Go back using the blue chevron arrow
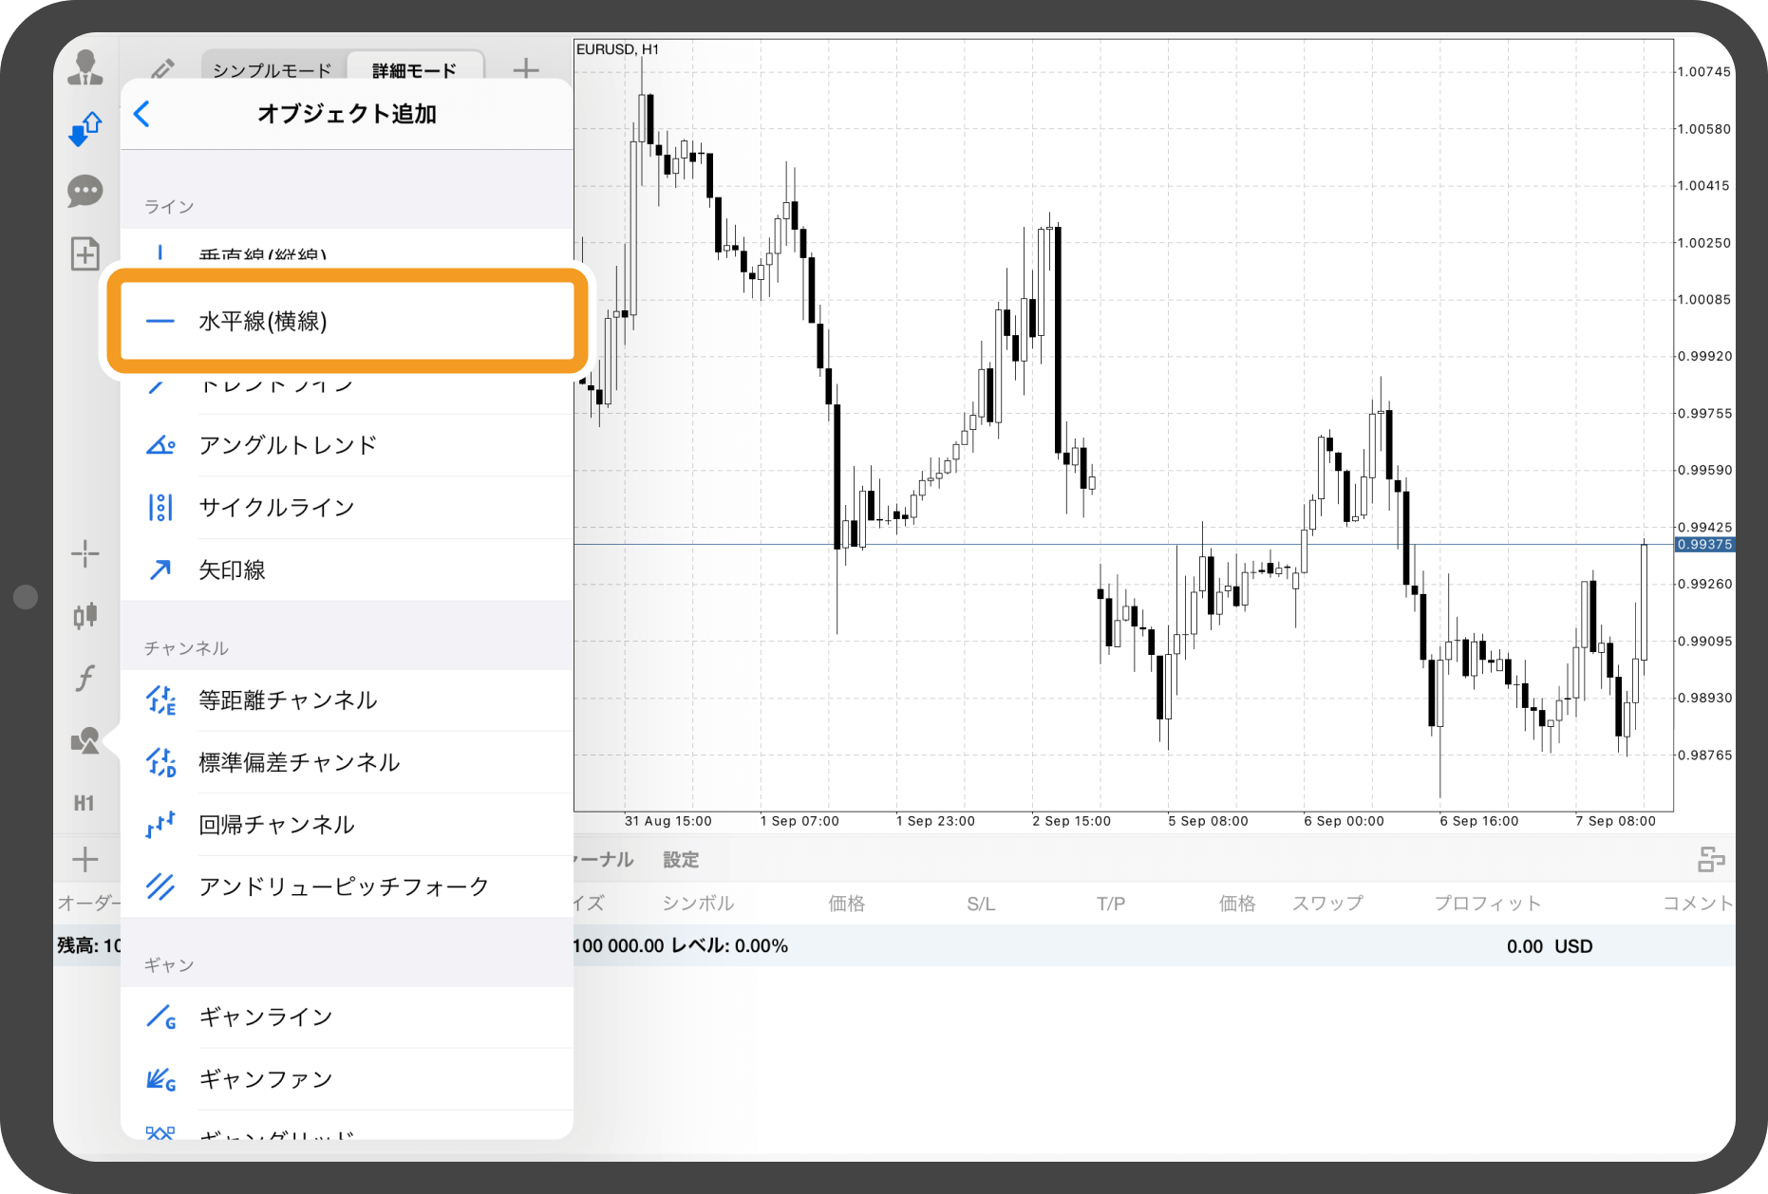The width and height of the screenshot is (1768, 1194). [142, 114]
